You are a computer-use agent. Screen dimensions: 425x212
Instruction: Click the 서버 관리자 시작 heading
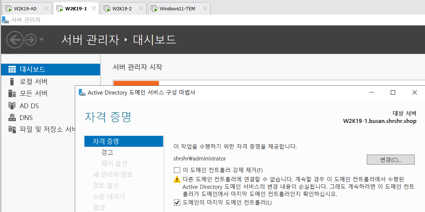pyautogui.click(x=137, y=67)
